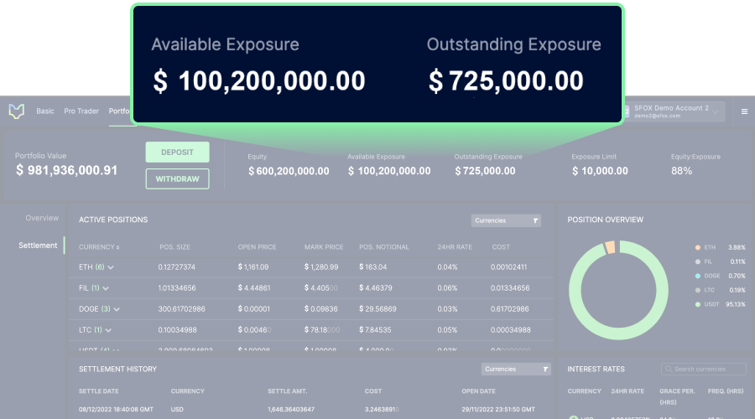The height and width of the screenshot is (419, 755).
Task: Open the hamburger menu icon
Action: point(744,111)
